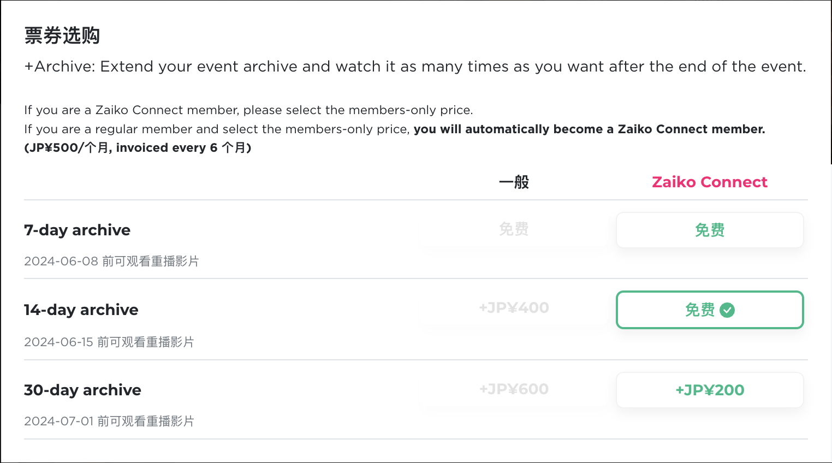The width and height of the screenshot is (832, 463).
Task: Select the general free 7-day archive price
Action: [514, 229]
